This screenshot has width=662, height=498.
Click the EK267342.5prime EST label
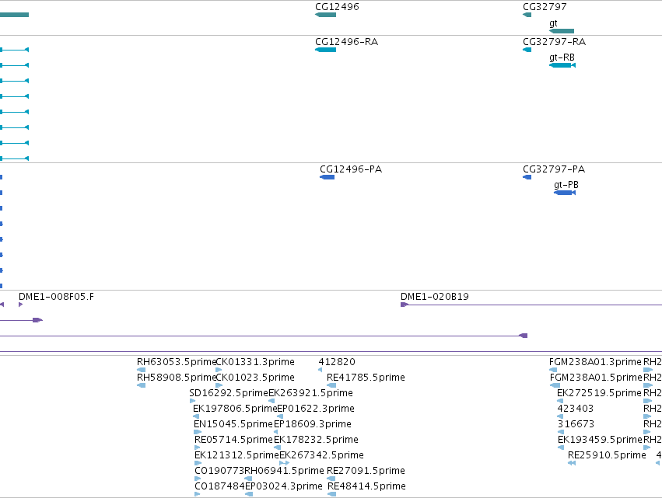pyautogui.click(x=322, y=455)
